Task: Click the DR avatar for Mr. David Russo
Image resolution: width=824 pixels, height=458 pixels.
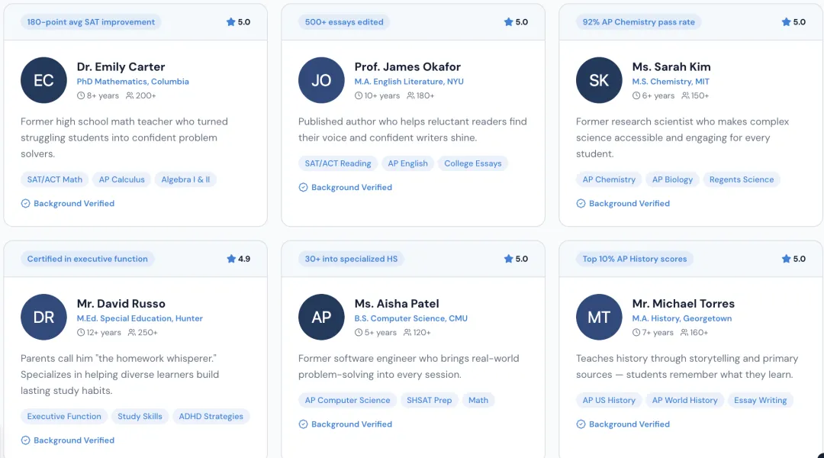Action: click(x=43, y=317)
